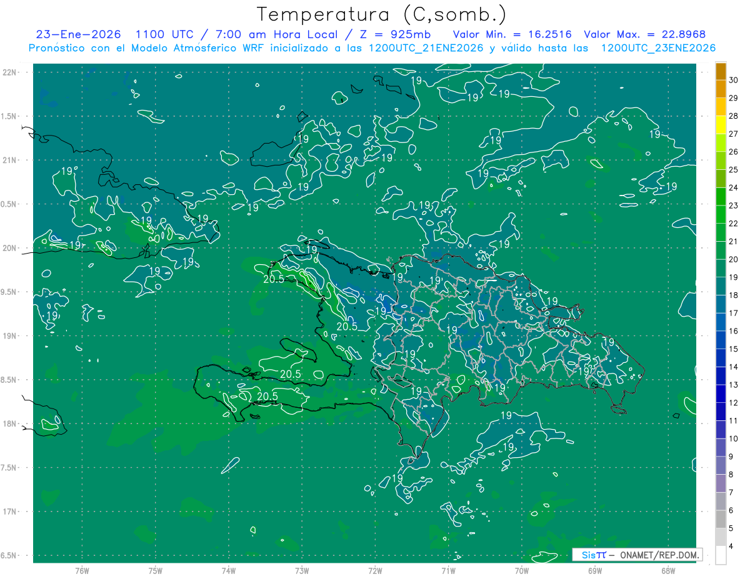Click the 'Temperatura (C,somb.)' chart title

click(382, 14)
